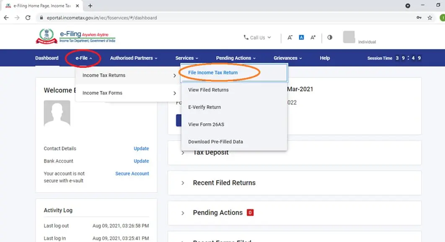Click the browser address bar

[x=227, y=18]
